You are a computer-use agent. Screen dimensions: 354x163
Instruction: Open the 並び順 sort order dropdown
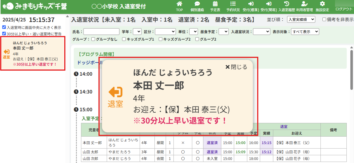tap(301, 19)
